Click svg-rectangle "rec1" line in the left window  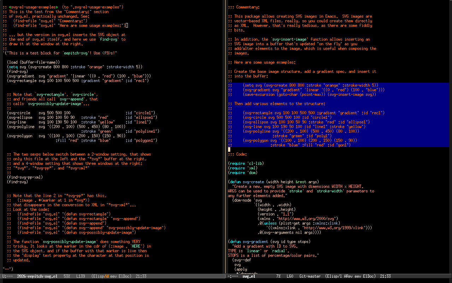78,81
